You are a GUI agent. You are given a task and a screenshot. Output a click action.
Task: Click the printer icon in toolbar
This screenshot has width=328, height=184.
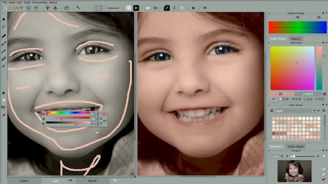(67, 8)
